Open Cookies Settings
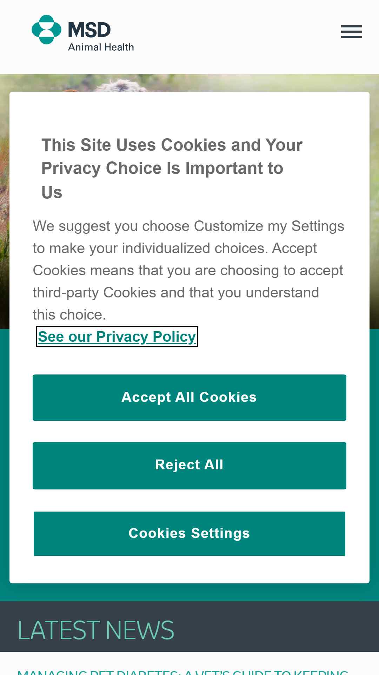This screenshot has height=675, width=379. [189, 534]
